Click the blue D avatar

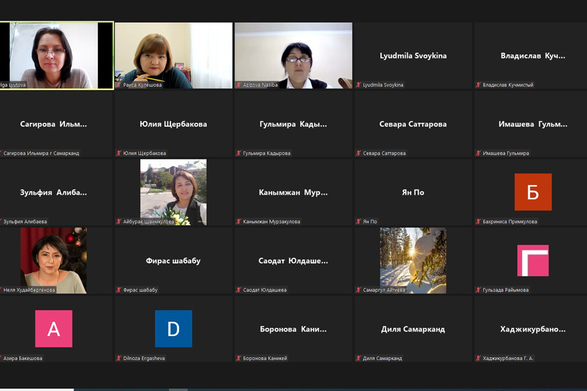point(173,329)
